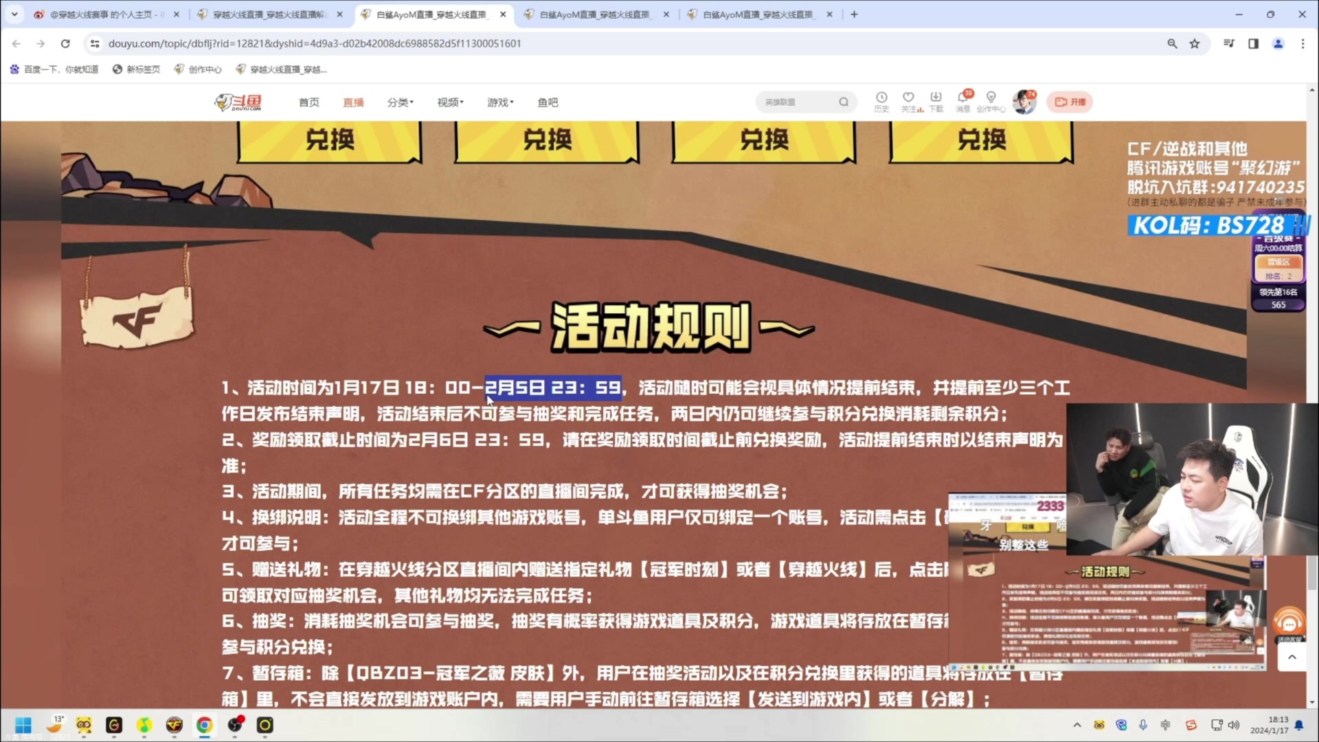This screenshot has width=1319, height=742.
Task: Click the Douyu logo
Action: click(238, 102)
